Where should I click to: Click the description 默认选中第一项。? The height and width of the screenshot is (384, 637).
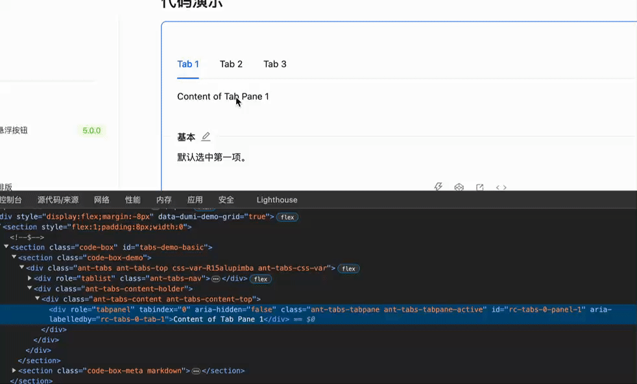pos(212,157)
